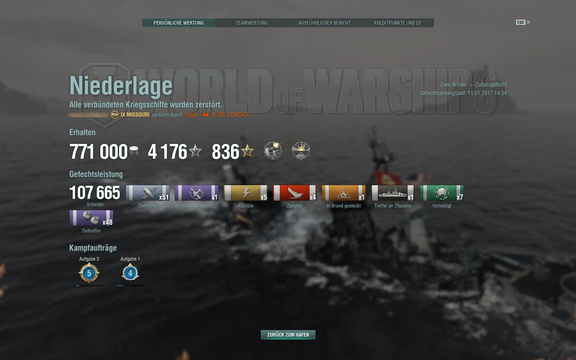576x360 pixels.
Task: Click the first achievement medal icon
Action: point(273,151)
